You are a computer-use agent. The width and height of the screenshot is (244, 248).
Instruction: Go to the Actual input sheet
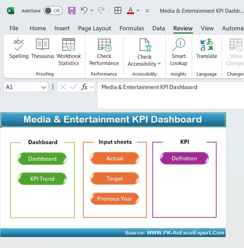pos(115,158)
